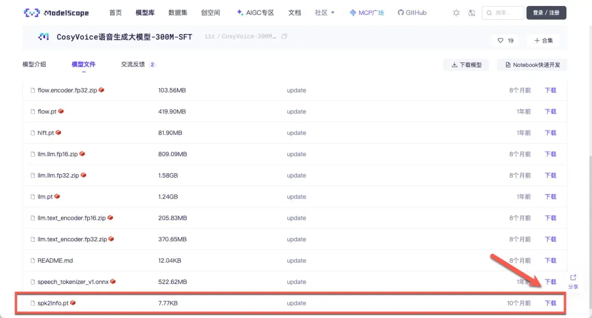Open the 交流反馈 tab
This screenshot has height=318, width=592.
(133, 64)
